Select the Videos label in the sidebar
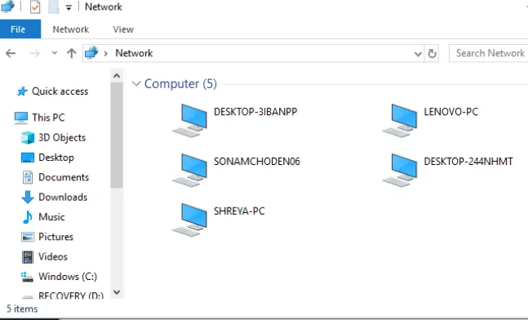This screenshot has height=320, width=528. pos(53,256)
